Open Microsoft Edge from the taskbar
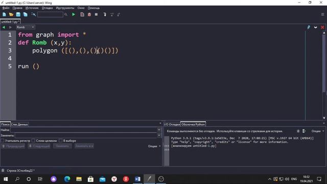The image size is (327, 184). click(67, 179)
